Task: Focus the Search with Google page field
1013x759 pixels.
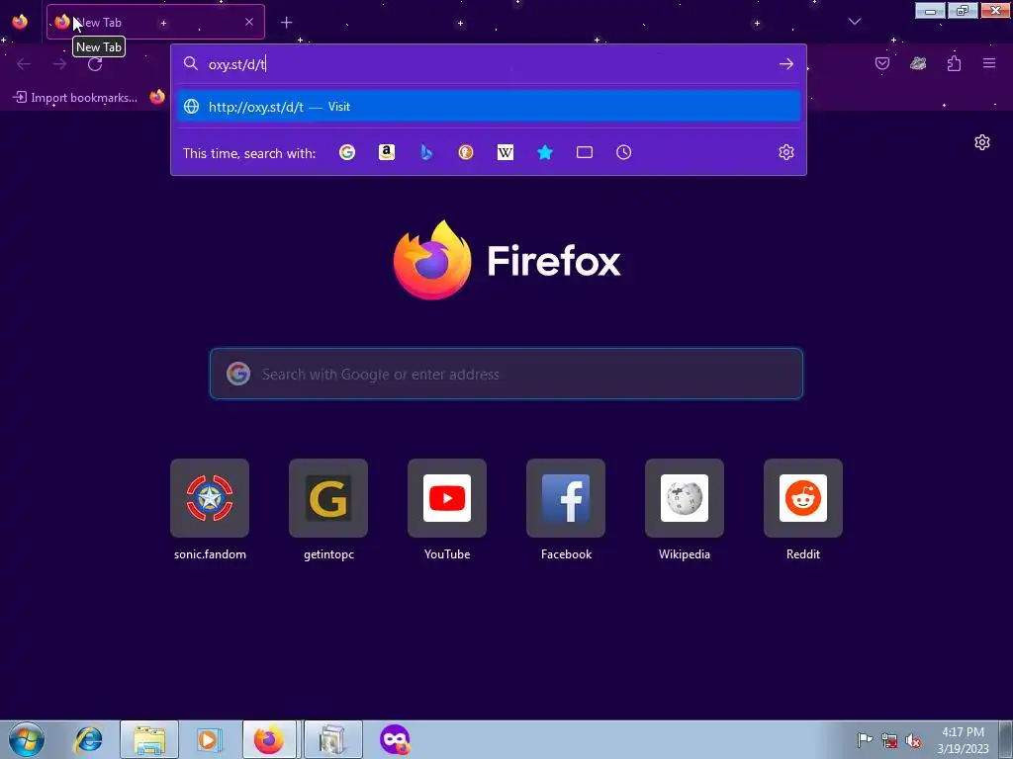Action: point(506,374)
